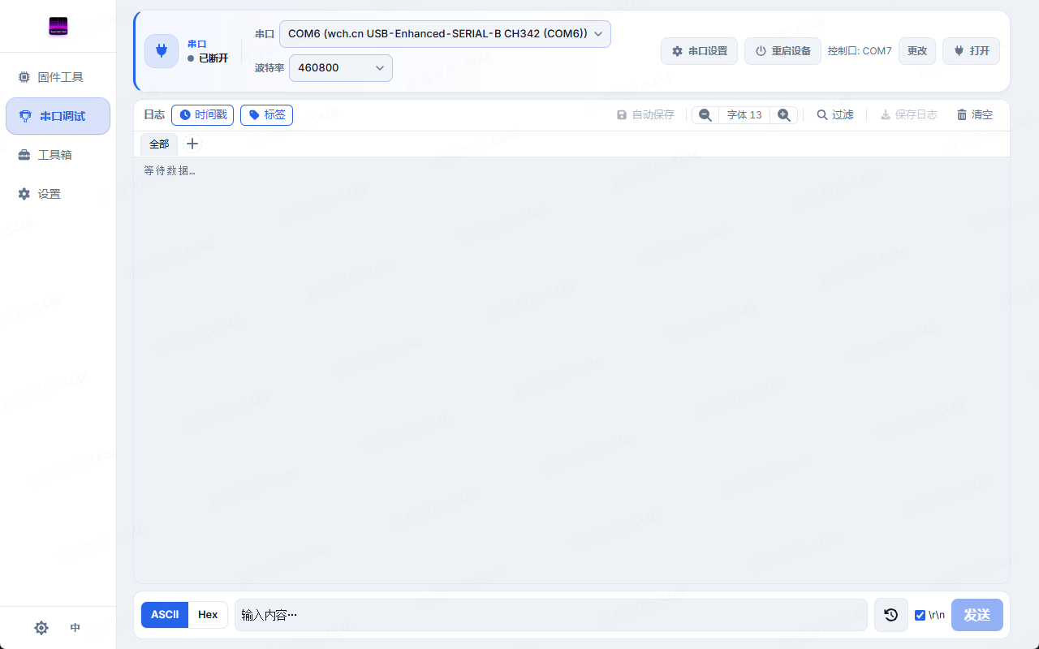Click the app logo at top left
1039x649 pixels.
(58, 27)
